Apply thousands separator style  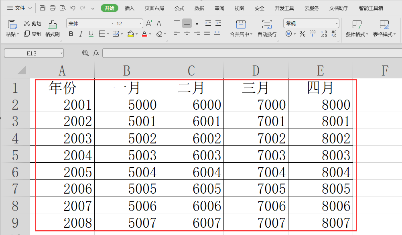(x=313, y=34)
